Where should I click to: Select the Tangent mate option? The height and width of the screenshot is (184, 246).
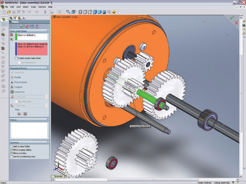click(12, 87)
